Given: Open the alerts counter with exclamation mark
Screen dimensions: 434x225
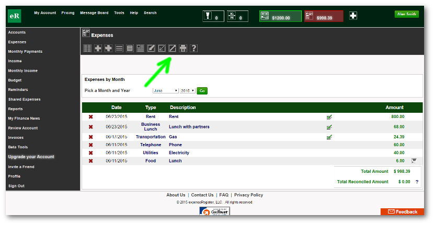Looking at the screenshot, I should tap(211, 17).
